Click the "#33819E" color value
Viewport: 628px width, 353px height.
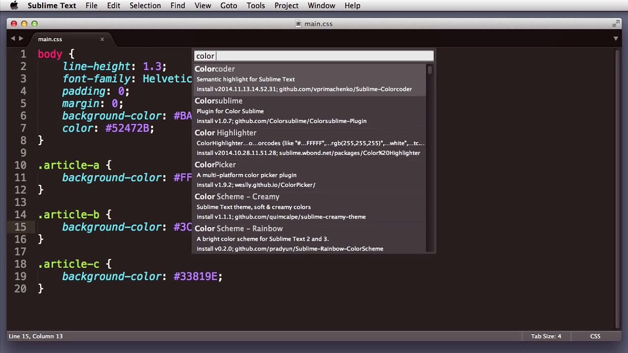(x=195, y=277)
